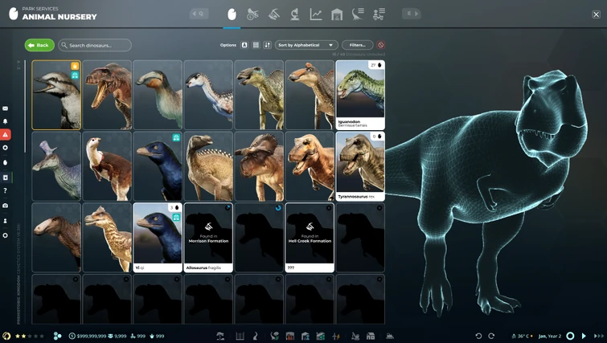Click the 36°C temperature readout
This screenshot has width=607, height=343.
tap(522, 336)
